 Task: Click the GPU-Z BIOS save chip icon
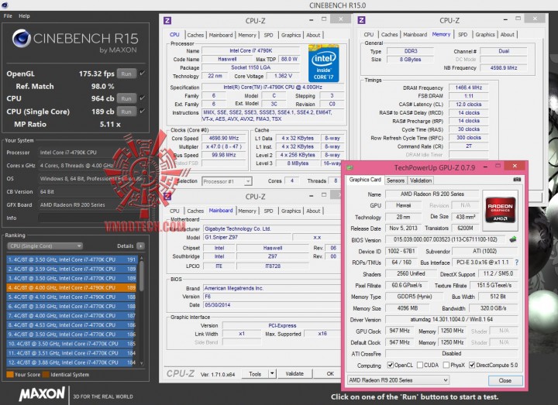(x=513, y=239)
